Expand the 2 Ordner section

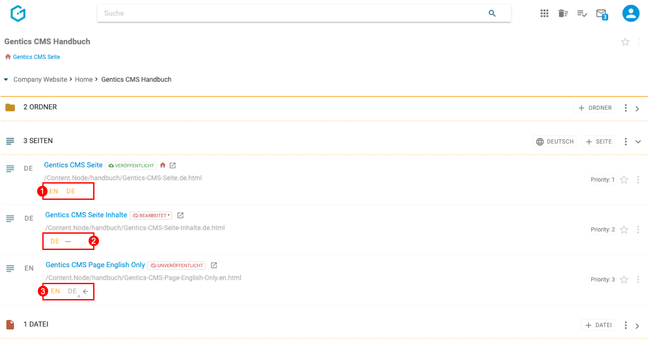coord(637,109)
